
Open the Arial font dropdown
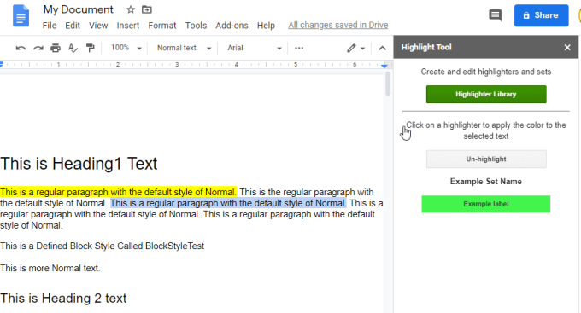255,48
